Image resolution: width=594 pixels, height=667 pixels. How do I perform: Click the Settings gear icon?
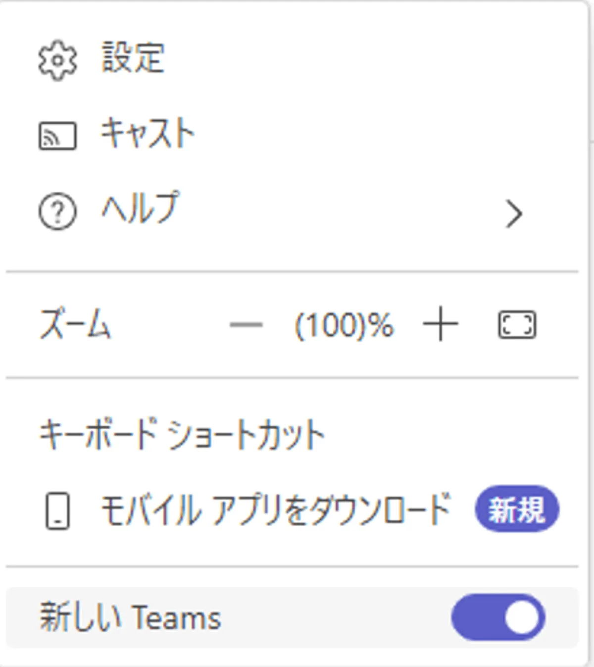[x=57, y=60]
